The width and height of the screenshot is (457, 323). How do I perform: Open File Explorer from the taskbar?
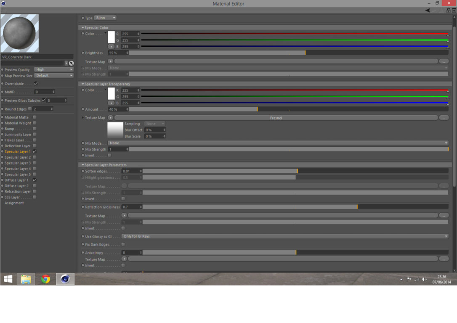(26, 279)
